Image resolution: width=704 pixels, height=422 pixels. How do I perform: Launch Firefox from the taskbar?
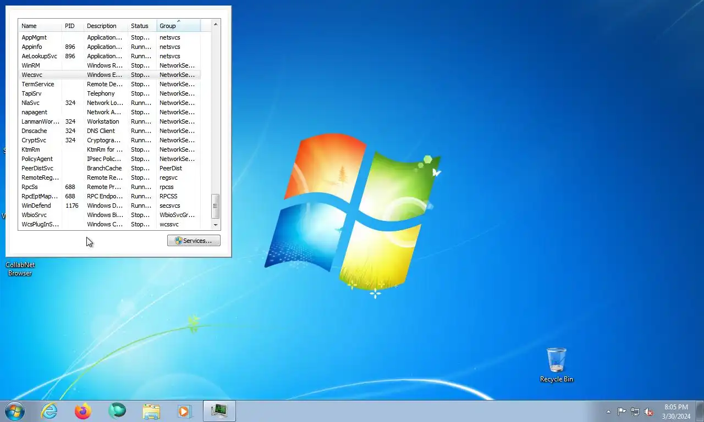83,411
